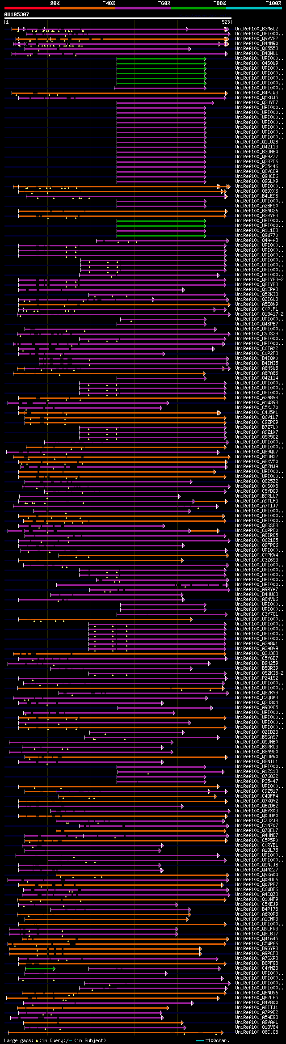Select the UniRef100_Q4A4A3 row label

pyautogui.click(x=257, y=241)
